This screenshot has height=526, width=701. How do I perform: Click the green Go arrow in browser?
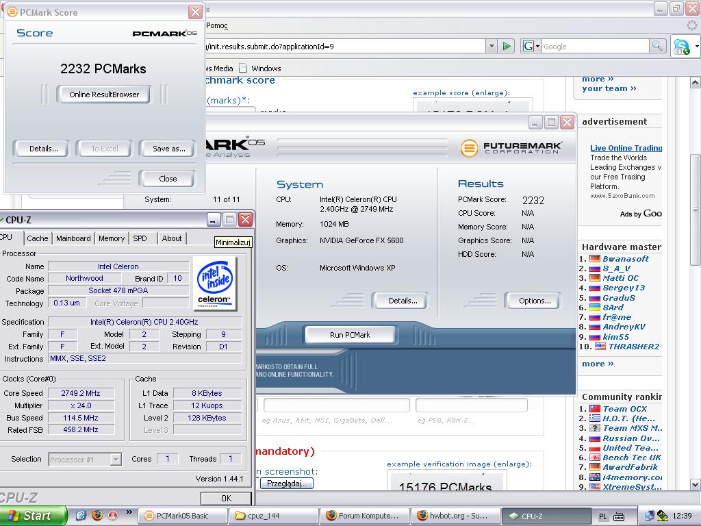click(x=506, y=46)
